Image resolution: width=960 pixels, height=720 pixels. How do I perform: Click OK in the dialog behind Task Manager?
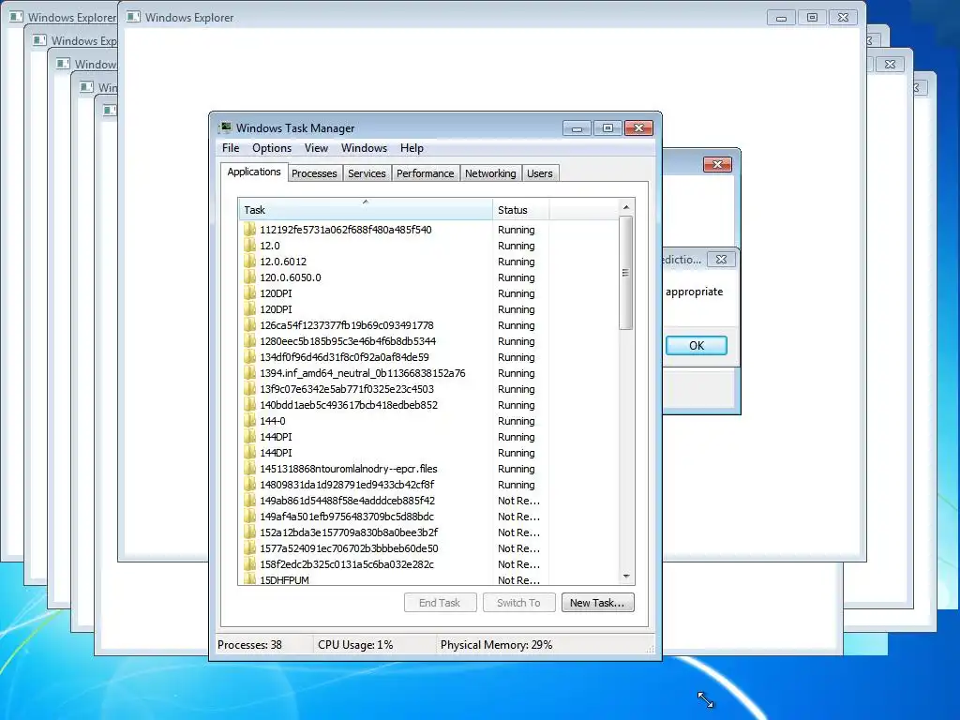tap(697, 345)
